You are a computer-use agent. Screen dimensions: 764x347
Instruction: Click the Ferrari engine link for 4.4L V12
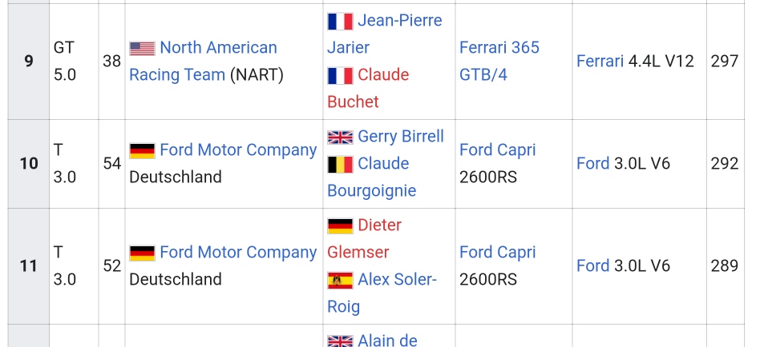click(600, 62)
